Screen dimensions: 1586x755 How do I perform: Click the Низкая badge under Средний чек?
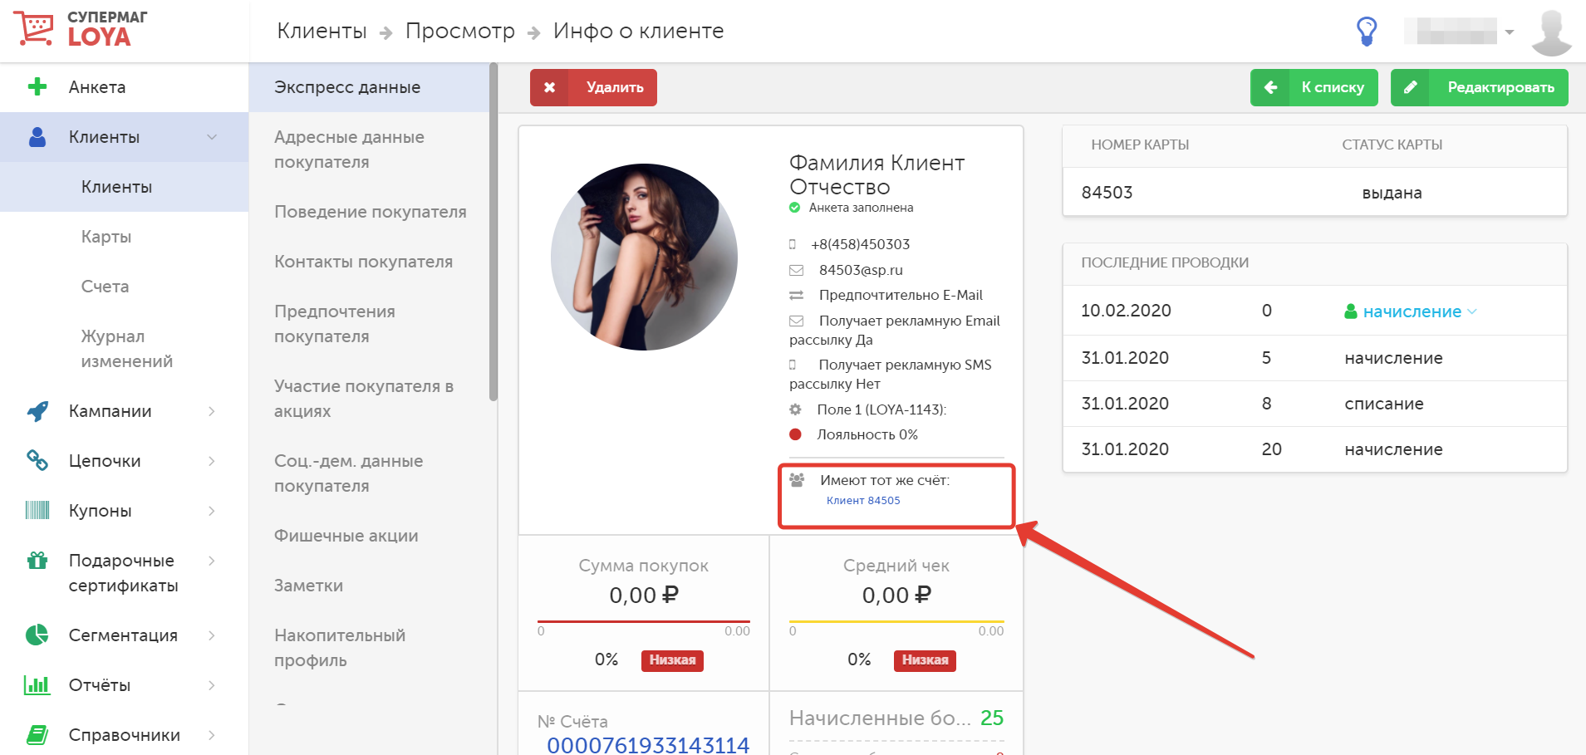click(x=925, y=660)
